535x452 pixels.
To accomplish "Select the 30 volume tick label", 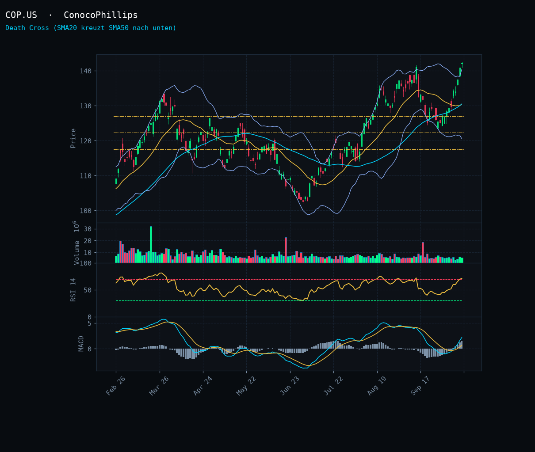I will point(88,229).
